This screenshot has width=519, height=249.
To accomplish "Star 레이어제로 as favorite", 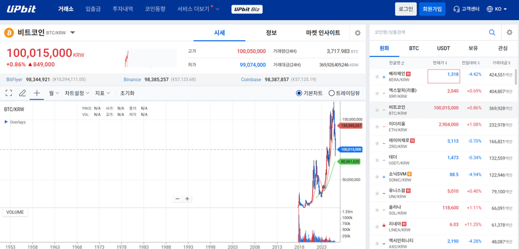I will [x=377, y=143].
